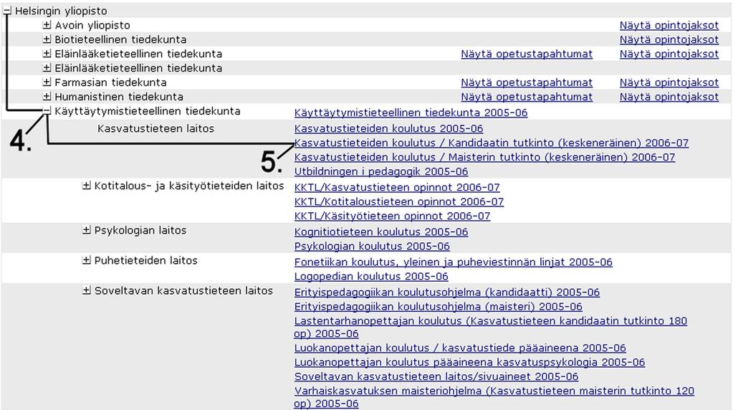Select the Biotieteellinen tiedekunta label
The height and width of the screenshot is (410, 733).
tap(120, 39)
